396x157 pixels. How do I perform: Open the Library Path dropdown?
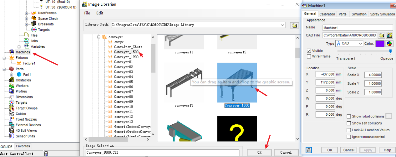click(283, 25)
